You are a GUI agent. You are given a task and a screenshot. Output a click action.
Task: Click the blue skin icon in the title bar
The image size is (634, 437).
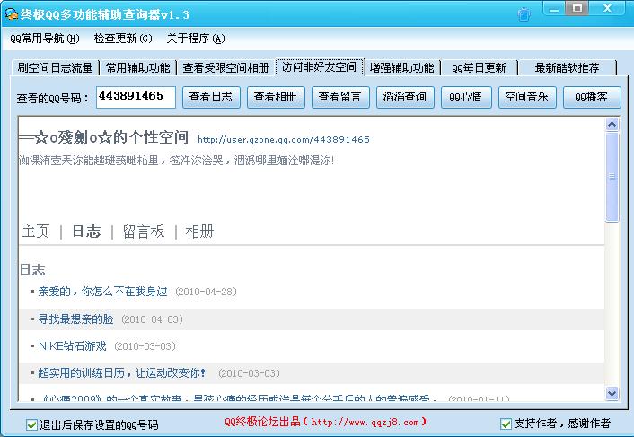524,14
